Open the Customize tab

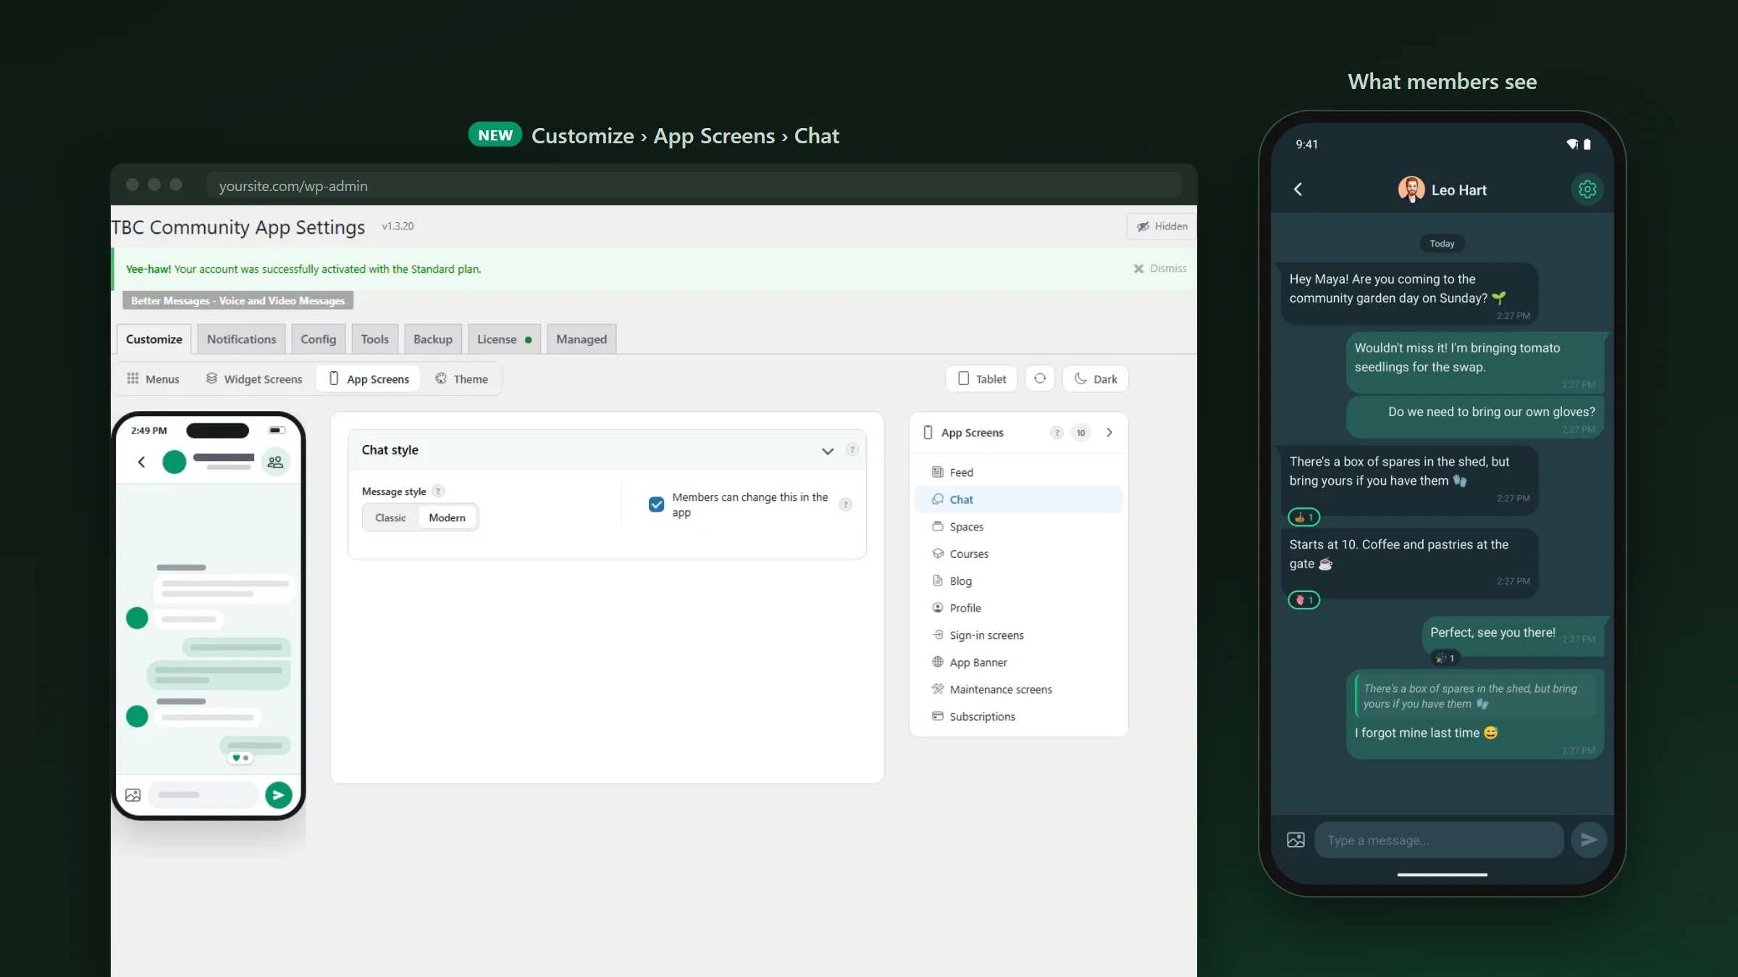[x=154, y=339]
